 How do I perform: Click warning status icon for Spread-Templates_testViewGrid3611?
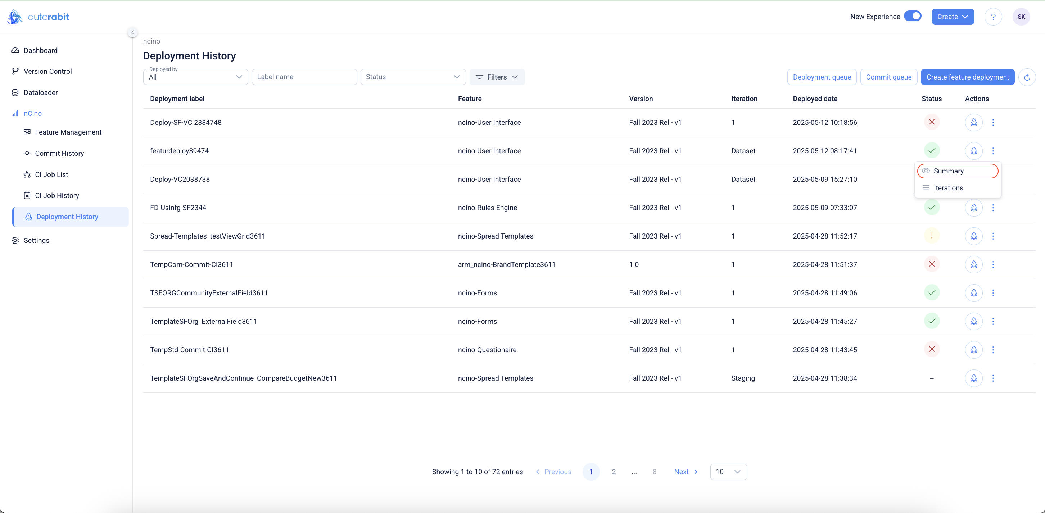pos(932,236)
